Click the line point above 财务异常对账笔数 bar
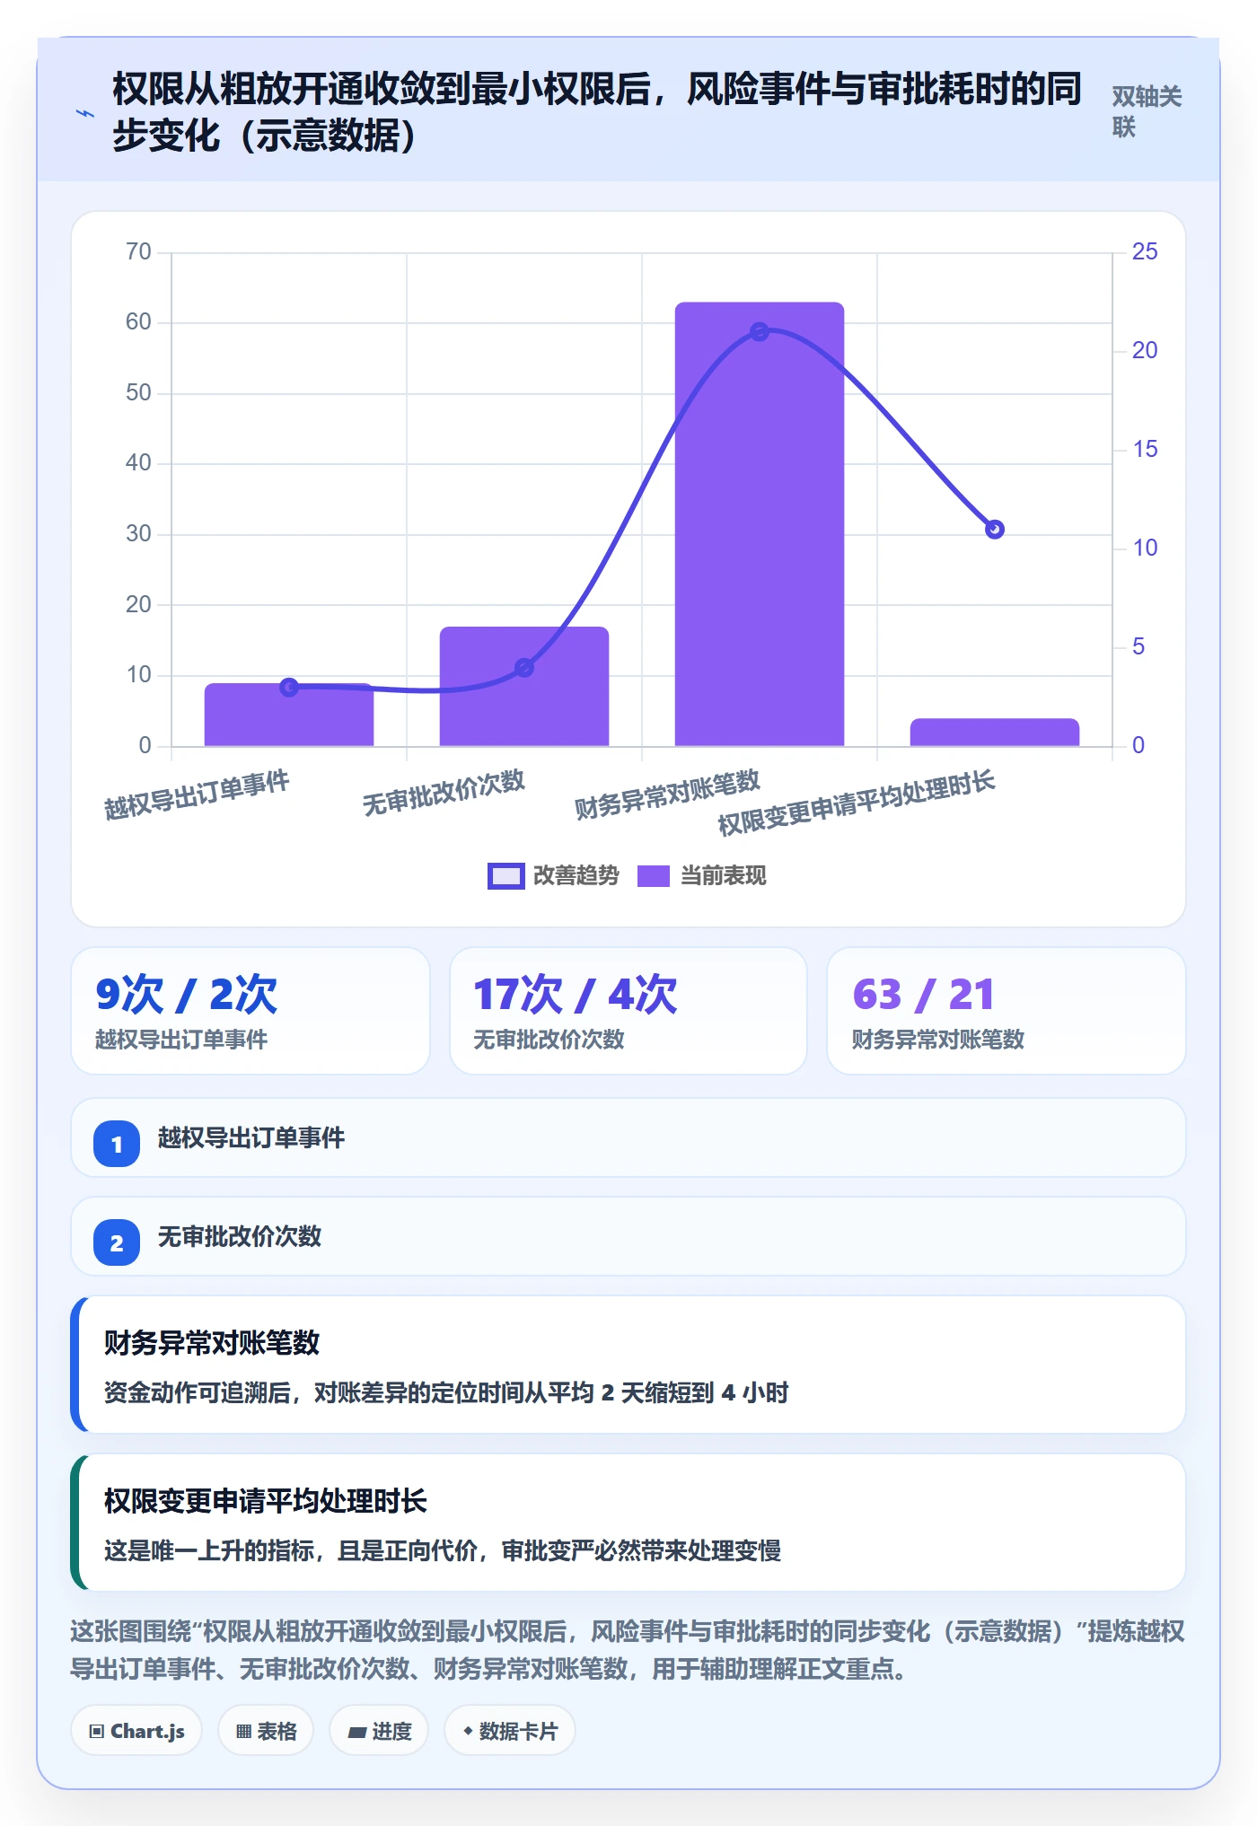The height and width of the screenshot is (1826, 1257). pyautogui.click(x=760, y=331)
